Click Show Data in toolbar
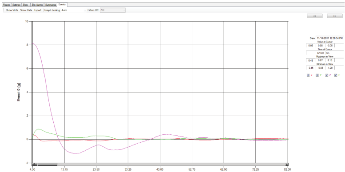Screen dimensions: 345x172 tap(26, 10)
